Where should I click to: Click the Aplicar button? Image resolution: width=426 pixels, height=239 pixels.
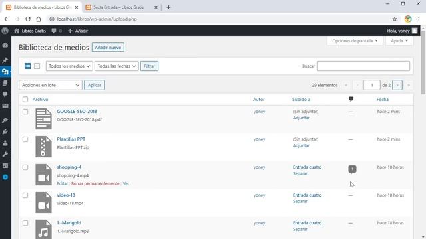pos(95,85)
